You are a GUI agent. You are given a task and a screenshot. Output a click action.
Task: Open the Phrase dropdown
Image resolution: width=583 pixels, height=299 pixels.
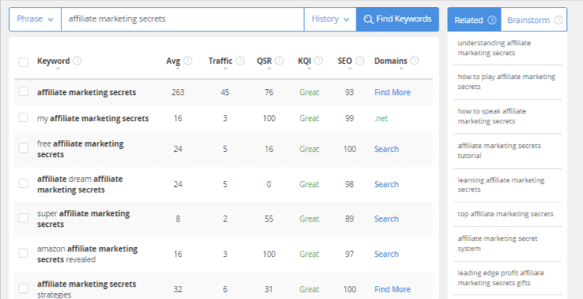[35, 19]
